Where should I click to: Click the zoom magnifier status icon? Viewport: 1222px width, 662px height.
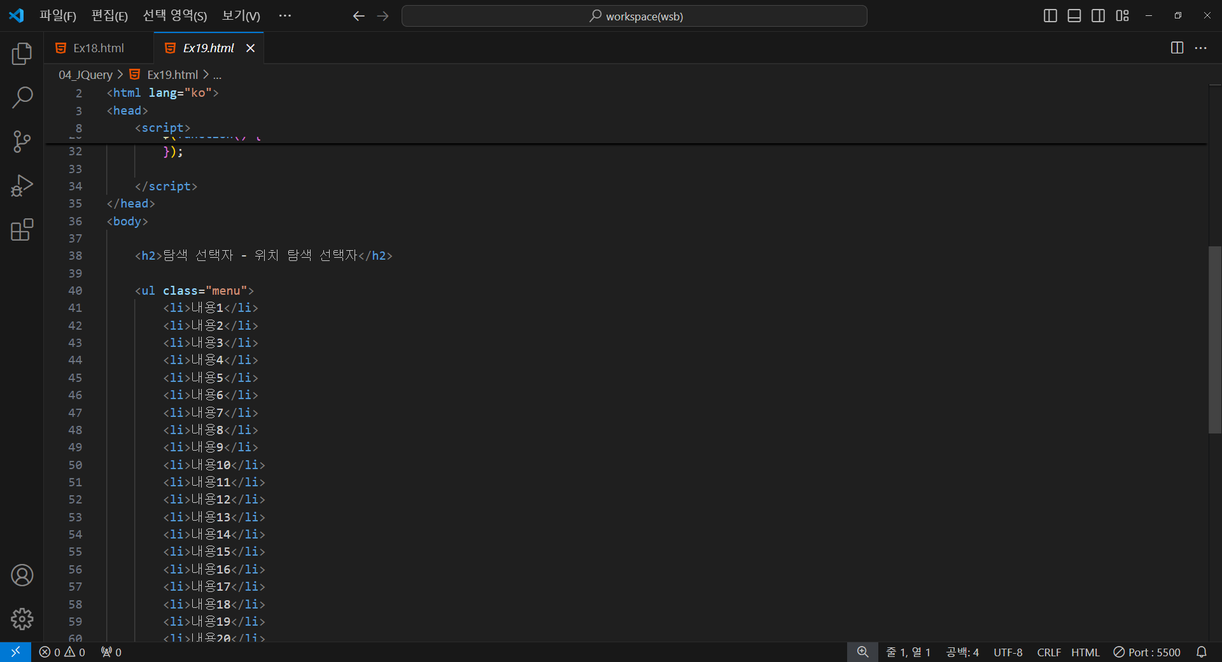862,652
